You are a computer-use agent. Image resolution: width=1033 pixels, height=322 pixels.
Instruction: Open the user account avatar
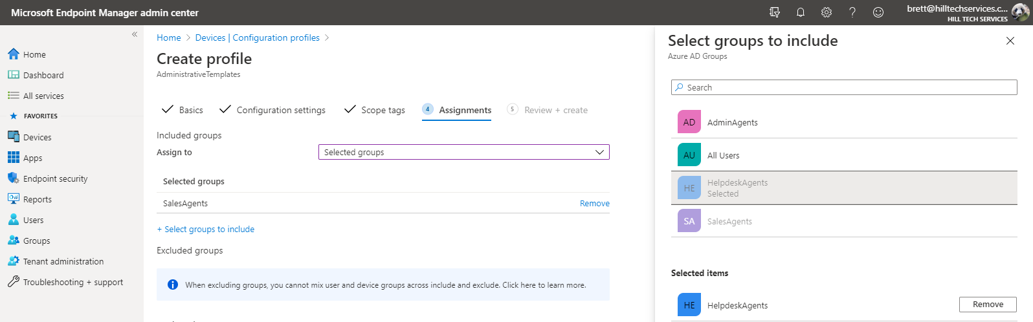pyautogui.click(x=1021, y=12)
